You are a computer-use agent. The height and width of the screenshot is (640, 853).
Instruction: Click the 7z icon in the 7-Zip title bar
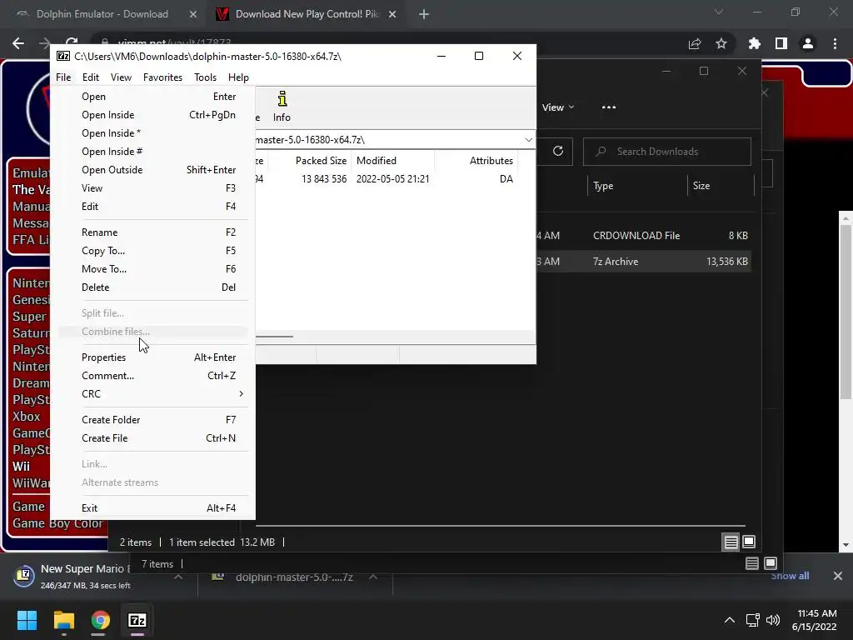tap(63, 56)
